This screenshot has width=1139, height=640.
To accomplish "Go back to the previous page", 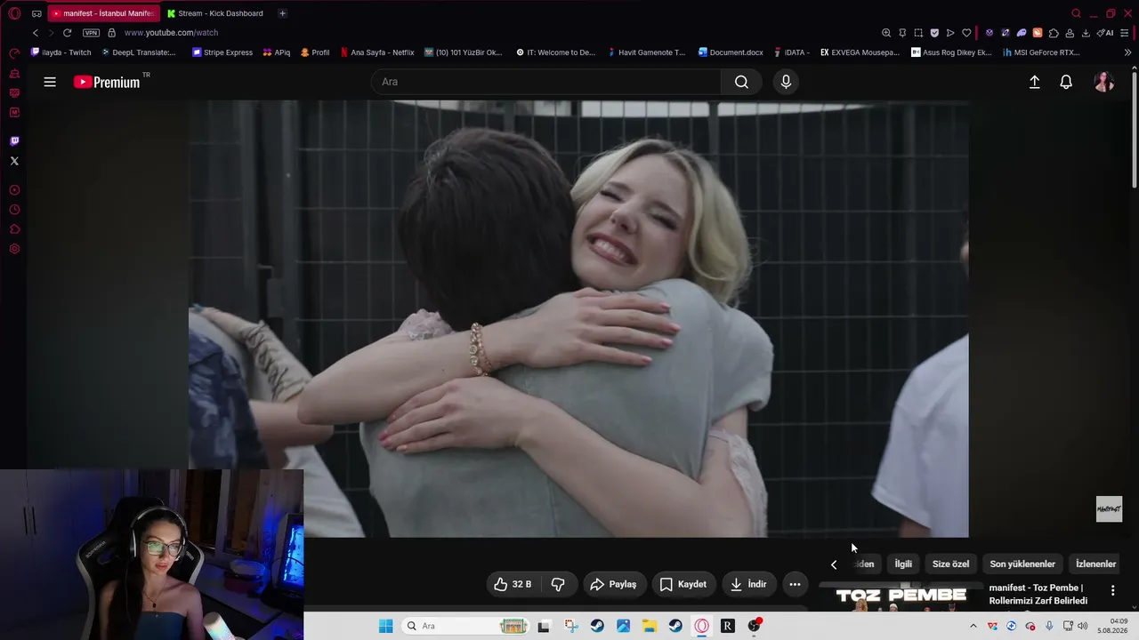I will click(36, 33).
